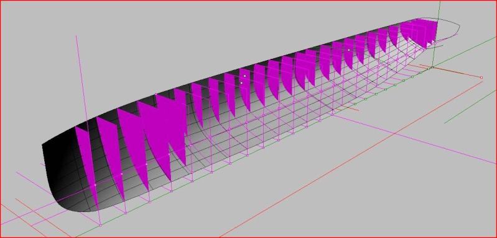Select the green keel point nearest the origin
497x238 pixels.
tap(428, 69)
